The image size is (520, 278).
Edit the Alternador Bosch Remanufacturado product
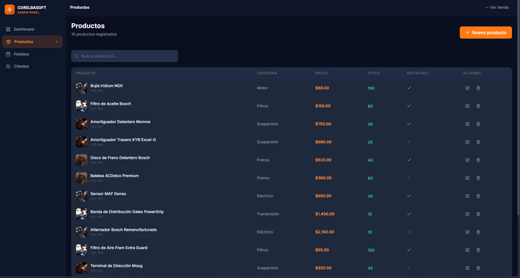[467, 232]
